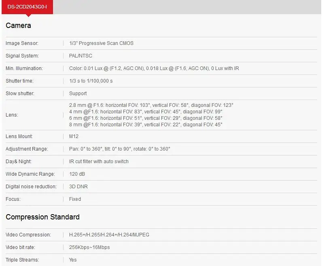Screen dimensions: 322x266
Task: Click the Min. Illumination label
Action: (x=24, y=68)
